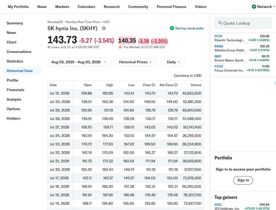Click low price 145.57 in Jul 17 row

click(x=129, y=178)
